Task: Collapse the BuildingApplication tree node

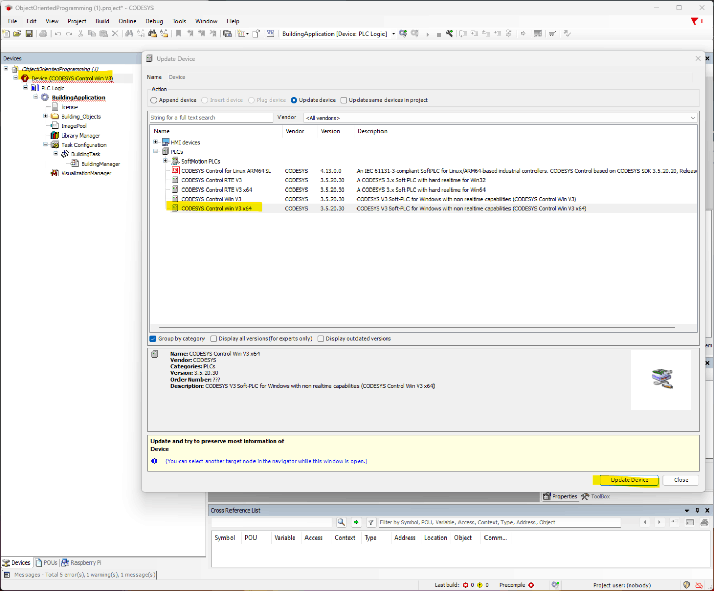Action: point(36,97)
